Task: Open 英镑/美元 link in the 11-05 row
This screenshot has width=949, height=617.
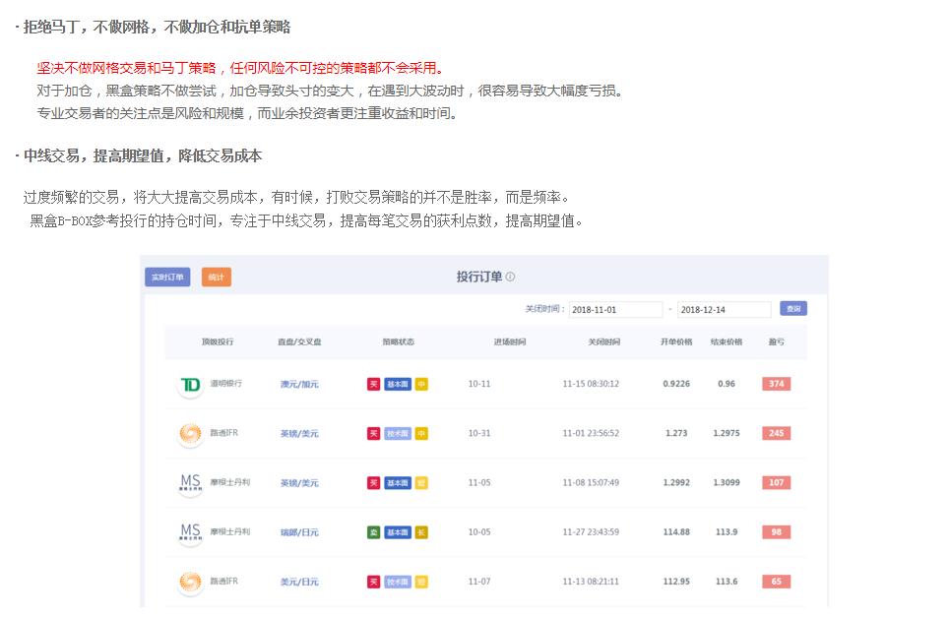Action: click(299, 483)
